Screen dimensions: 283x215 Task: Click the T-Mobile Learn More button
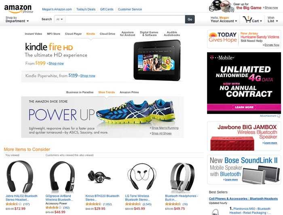(244, 107)
